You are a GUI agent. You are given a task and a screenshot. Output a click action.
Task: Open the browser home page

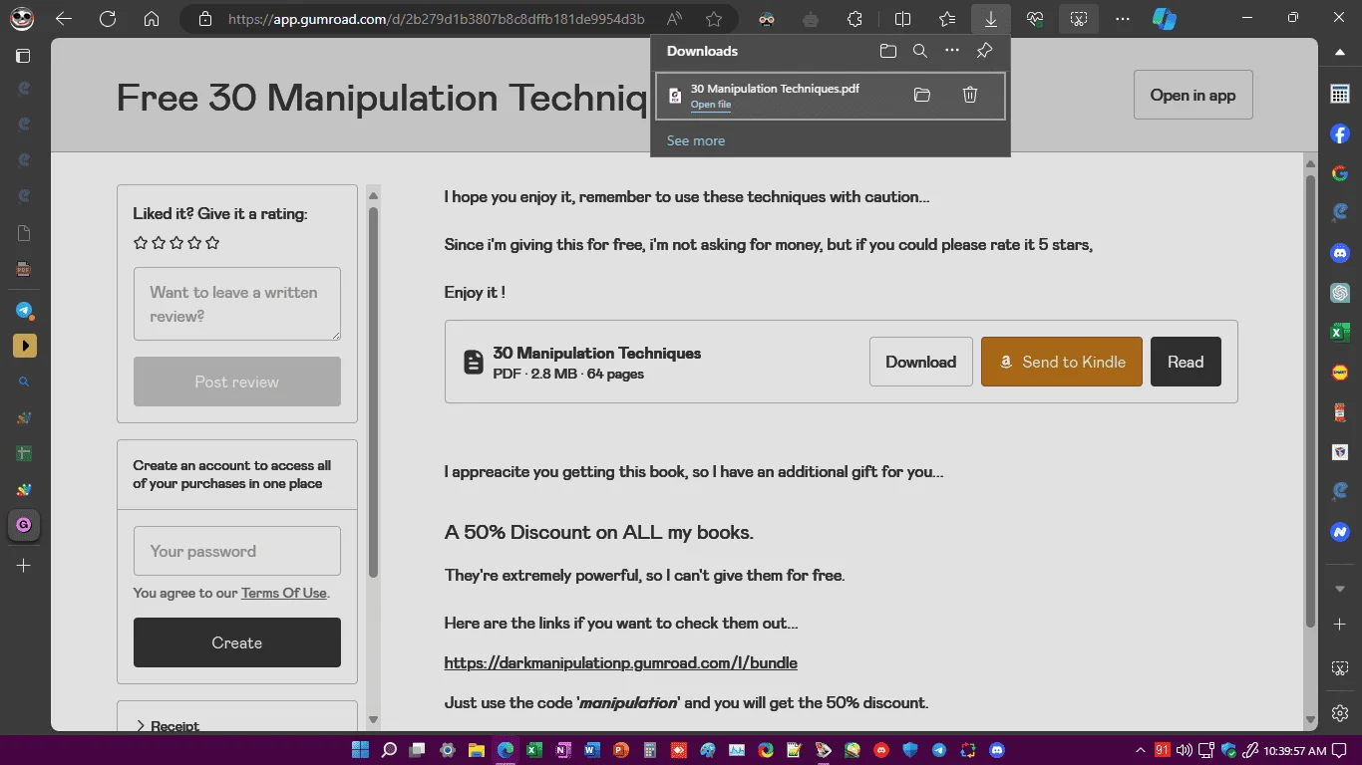click(152, 19)
